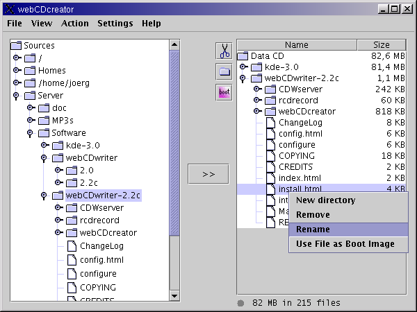Screen dimensions: 417x312
Task: Click the doc folder icon
Action: point(44,108)
